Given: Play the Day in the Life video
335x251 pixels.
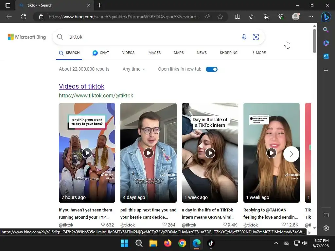Looking at the screenshot, I should point(210,153).
